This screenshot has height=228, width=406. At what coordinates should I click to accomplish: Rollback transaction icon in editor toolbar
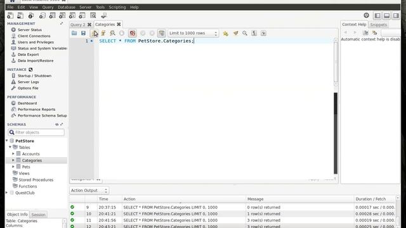coord(152,33)
